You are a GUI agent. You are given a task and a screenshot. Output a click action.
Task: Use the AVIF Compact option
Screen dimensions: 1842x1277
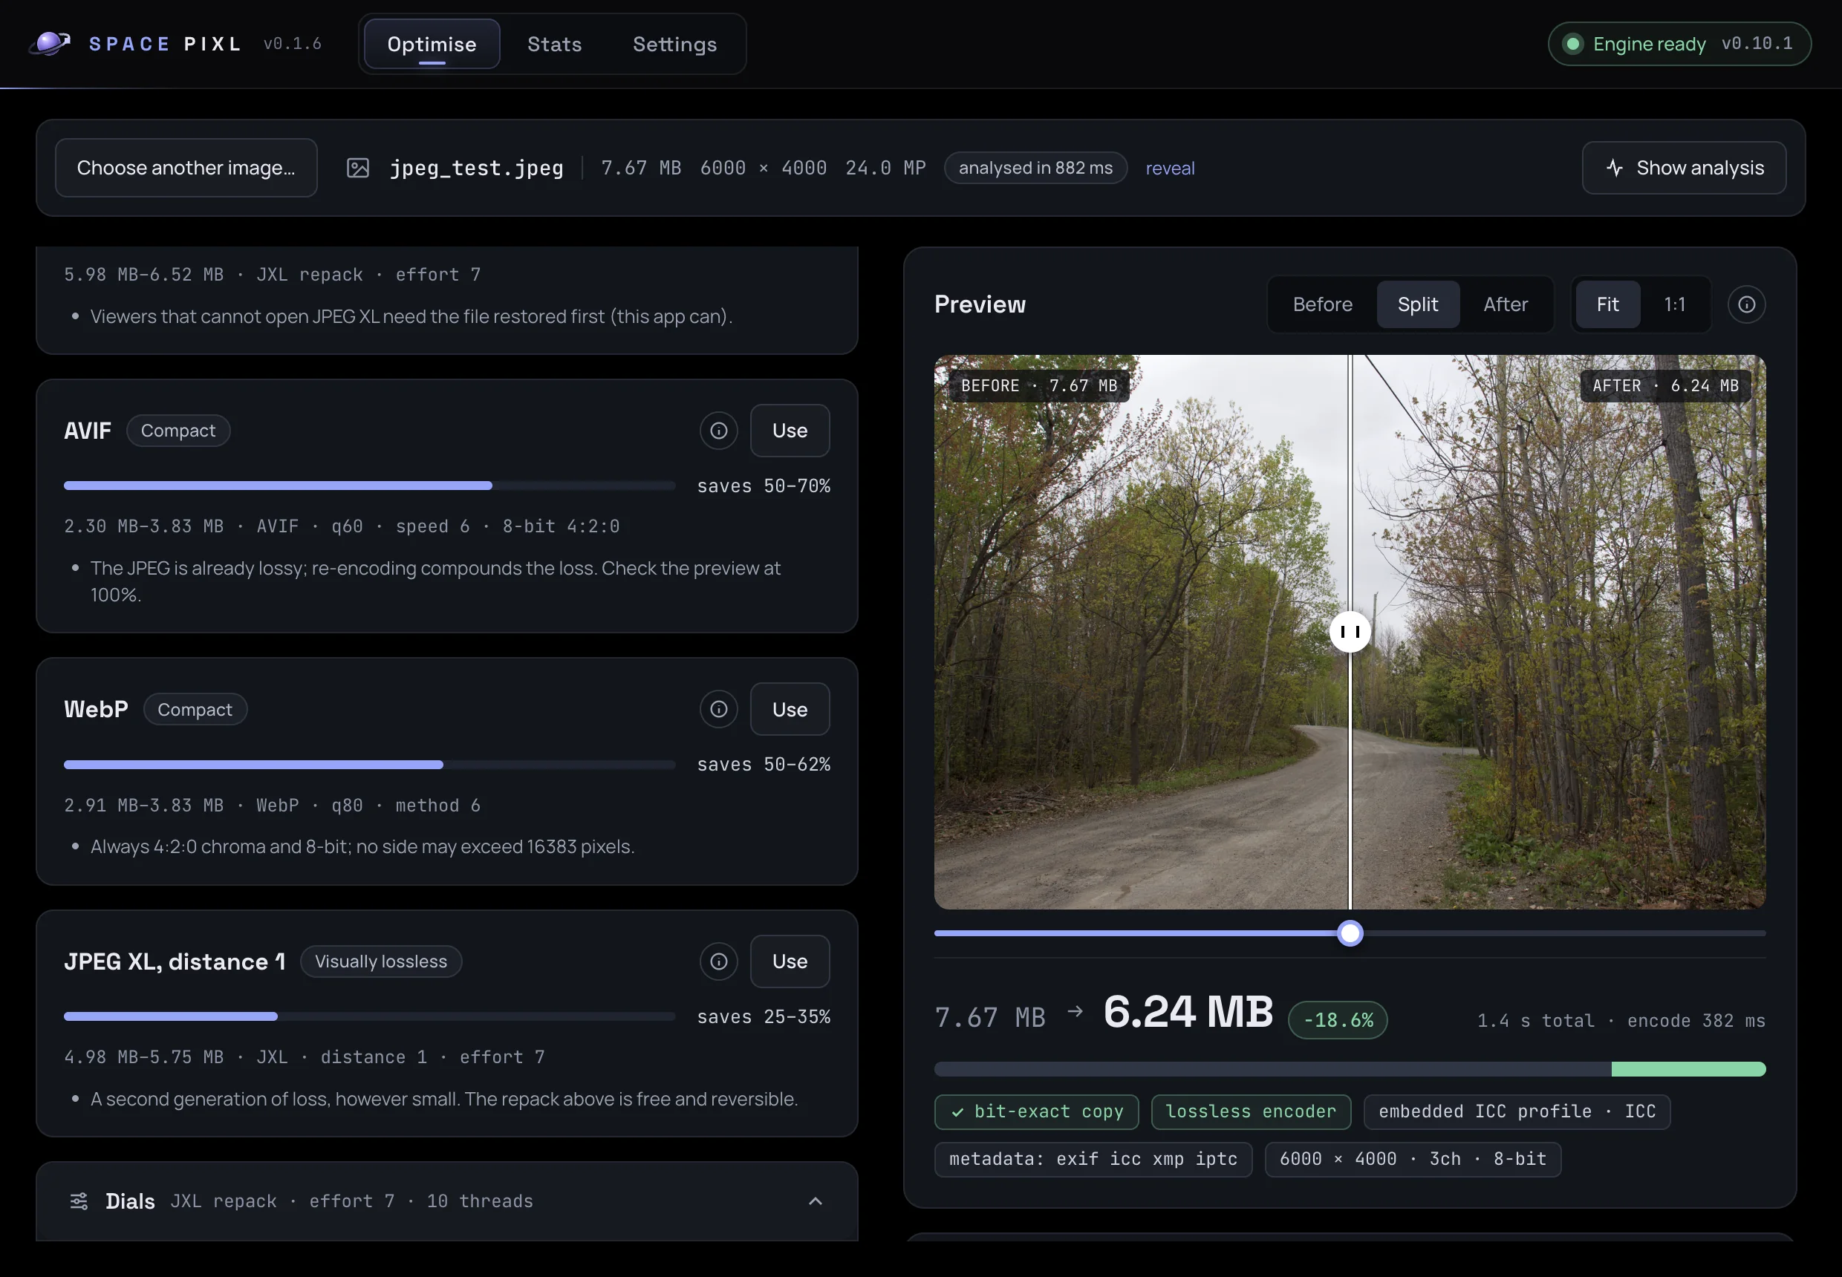[790, 431]
